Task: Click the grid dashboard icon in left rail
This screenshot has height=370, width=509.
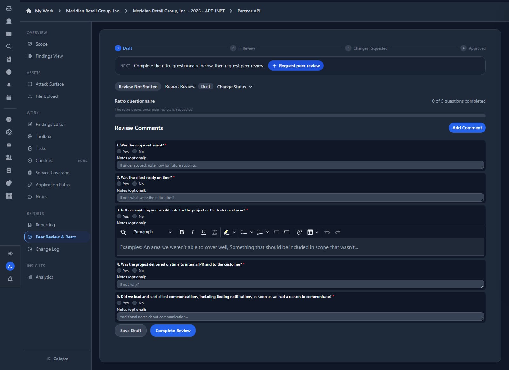Action: tap(9, 196)
